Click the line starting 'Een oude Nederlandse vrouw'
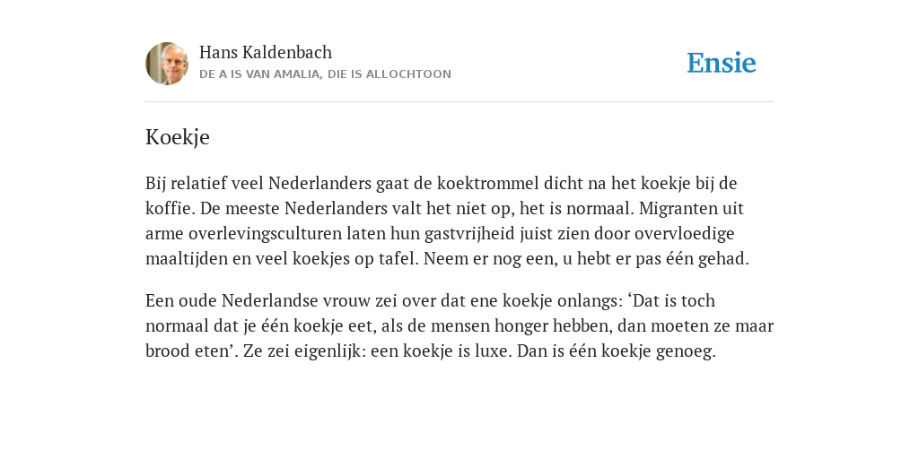Image resolution: width=919 pixels, height=459 pixels. tap(430, 301)
